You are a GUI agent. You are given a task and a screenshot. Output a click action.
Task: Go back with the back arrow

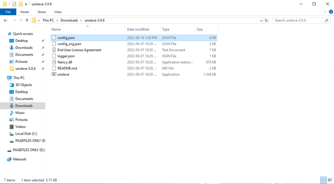[x=6, y=20]
